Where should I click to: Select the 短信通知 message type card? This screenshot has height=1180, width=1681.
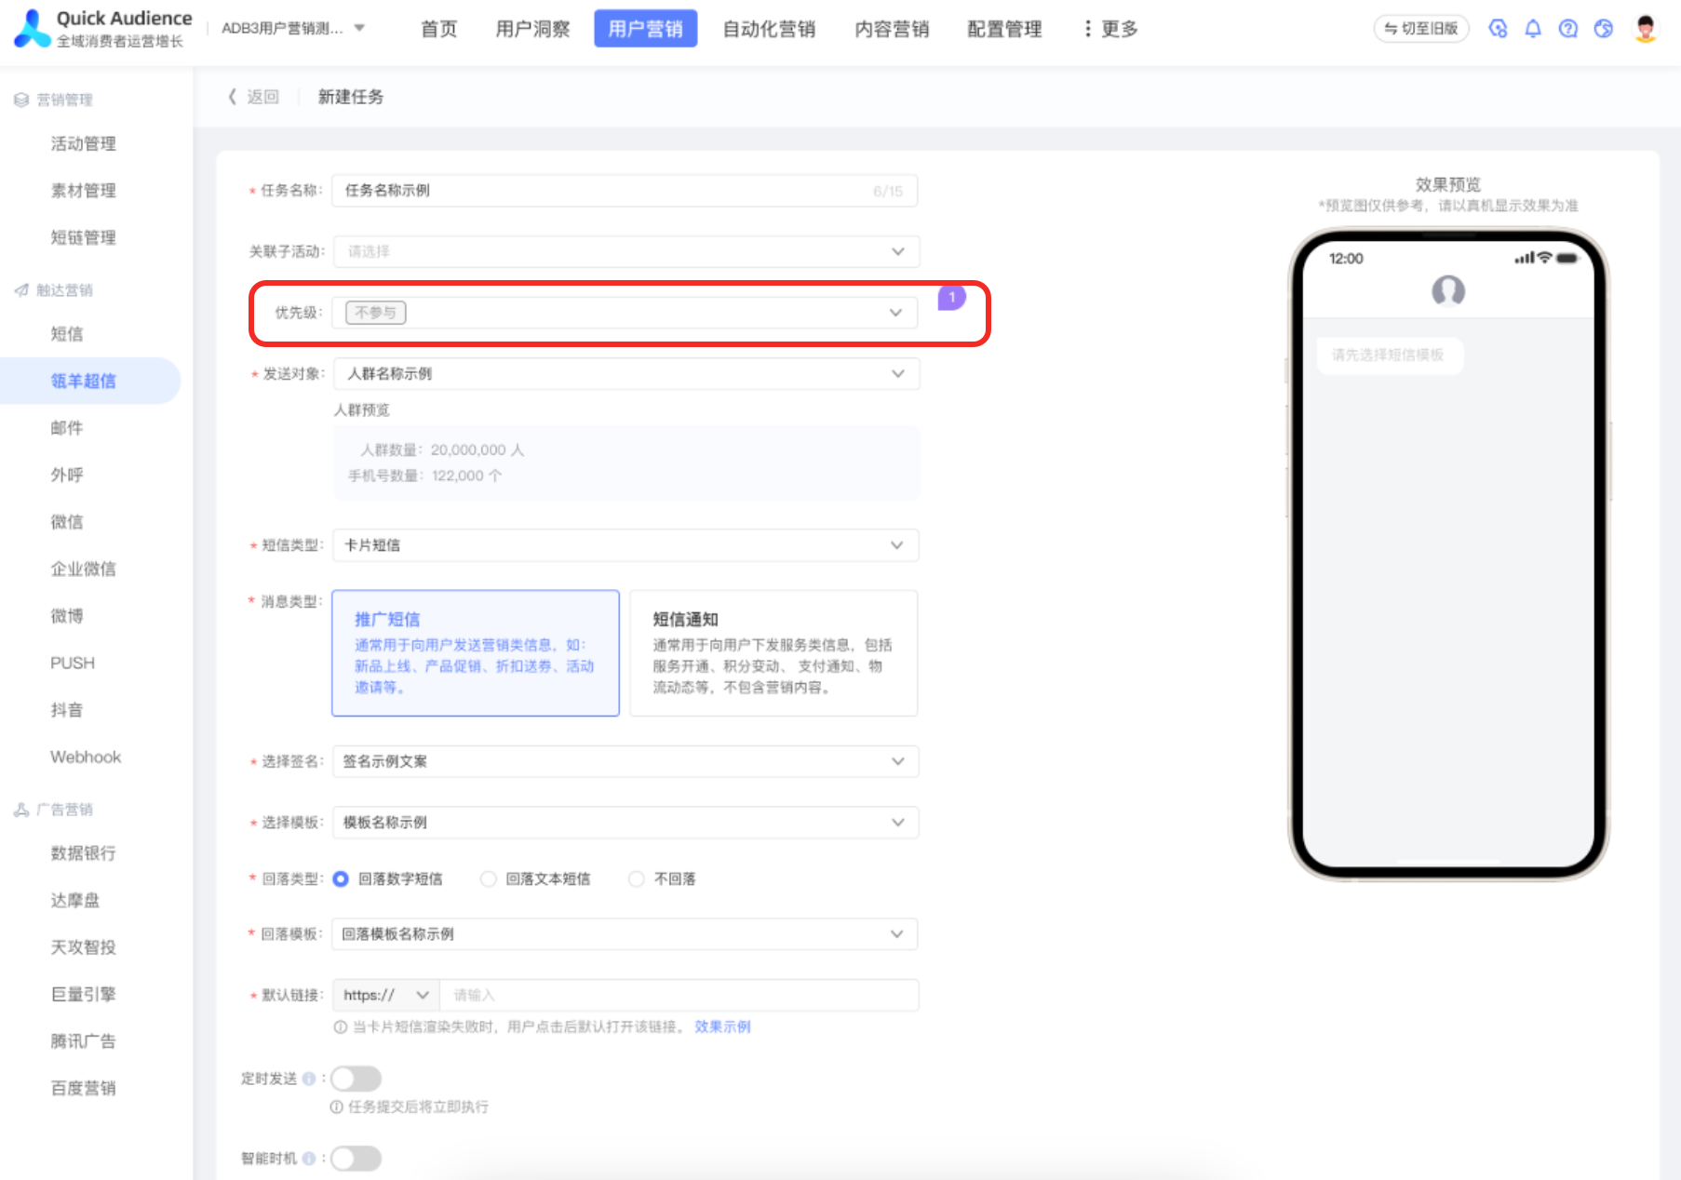click(x=773, y=653)
